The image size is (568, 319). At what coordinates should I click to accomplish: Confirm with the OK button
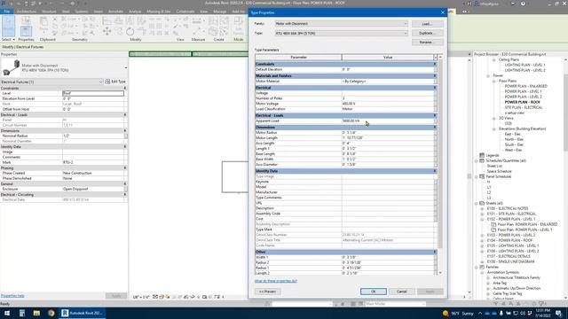point(373,292)
